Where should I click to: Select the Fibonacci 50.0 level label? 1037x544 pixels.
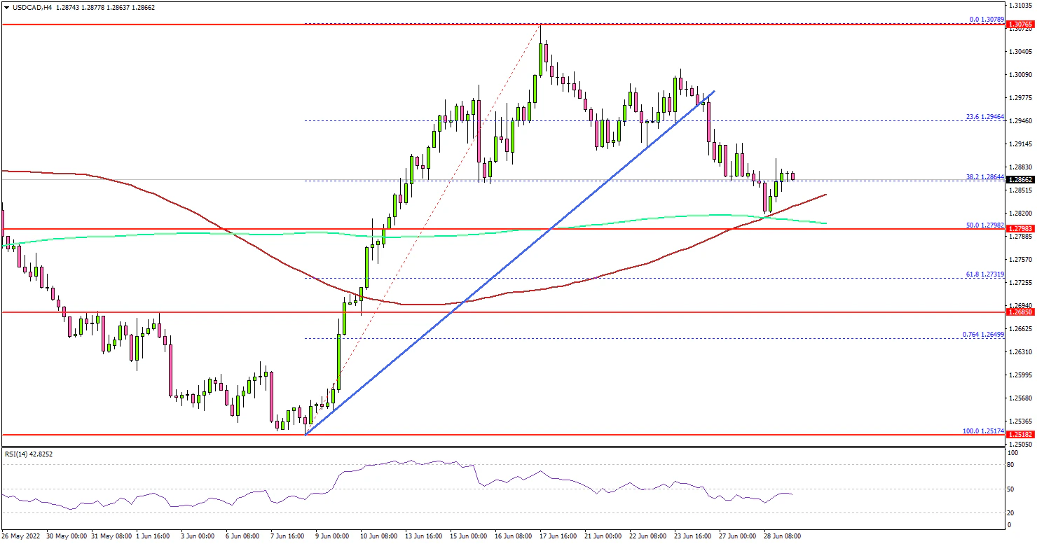986,225
